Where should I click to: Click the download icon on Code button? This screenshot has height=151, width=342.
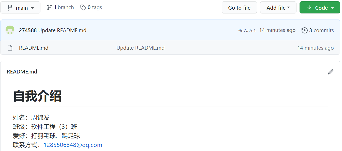pyautogui.click(x=309, y=8)
